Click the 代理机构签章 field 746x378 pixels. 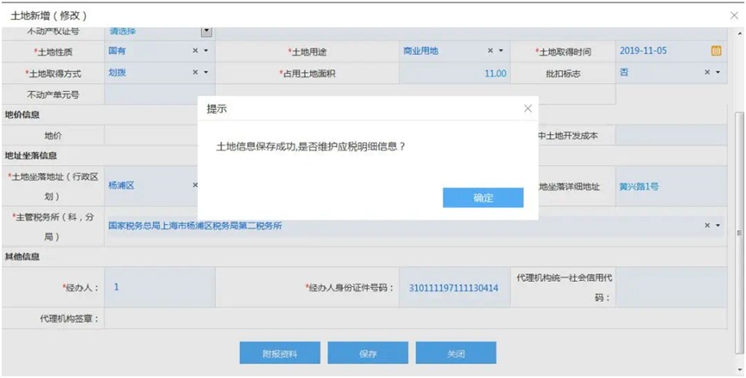point(416,318)
